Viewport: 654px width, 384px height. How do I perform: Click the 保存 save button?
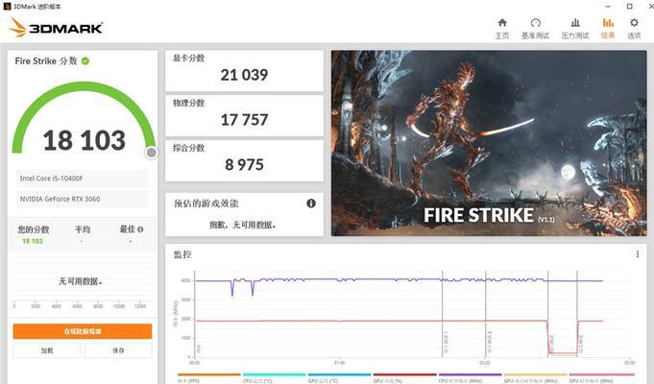point(118,350)
